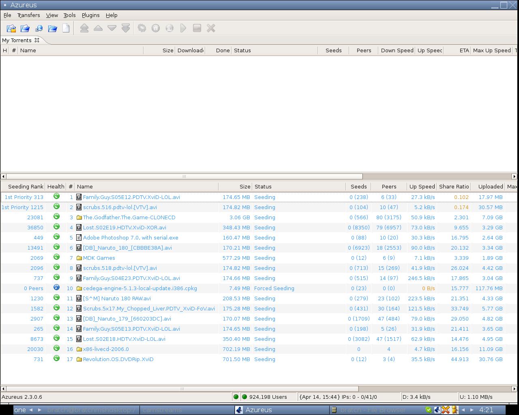
Task: Click the Publish torrent globe toolbar icon
Action: click(169, 28)
